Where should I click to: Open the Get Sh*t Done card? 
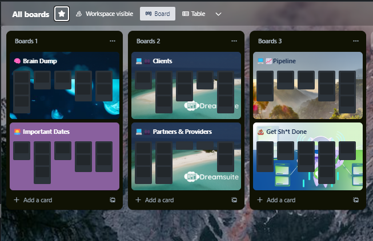[308, 156]
